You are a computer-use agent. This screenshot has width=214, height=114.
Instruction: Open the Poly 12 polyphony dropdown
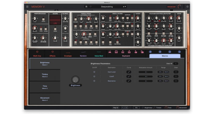tap(116, 108)
